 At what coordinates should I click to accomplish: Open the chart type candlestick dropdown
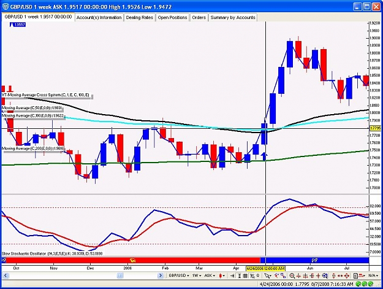[x=222, y=276]
